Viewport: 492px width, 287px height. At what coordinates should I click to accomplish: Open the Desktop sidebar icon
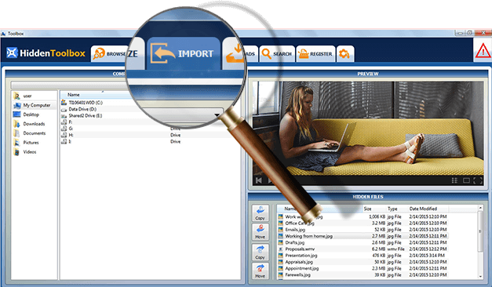(x=16, y=114)
